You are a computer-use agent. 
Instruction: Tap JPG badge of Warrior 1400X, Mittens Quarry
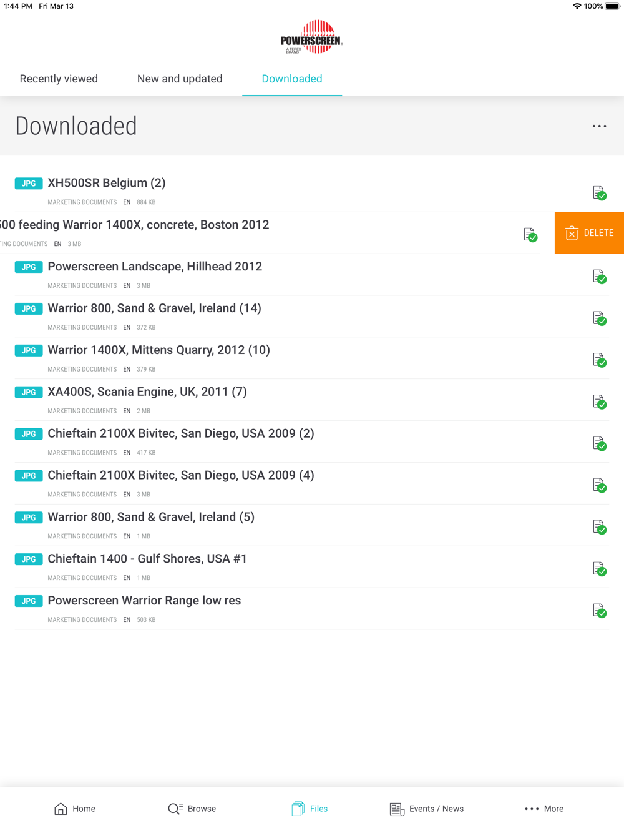pyautogui.click(x=29, y=351)
